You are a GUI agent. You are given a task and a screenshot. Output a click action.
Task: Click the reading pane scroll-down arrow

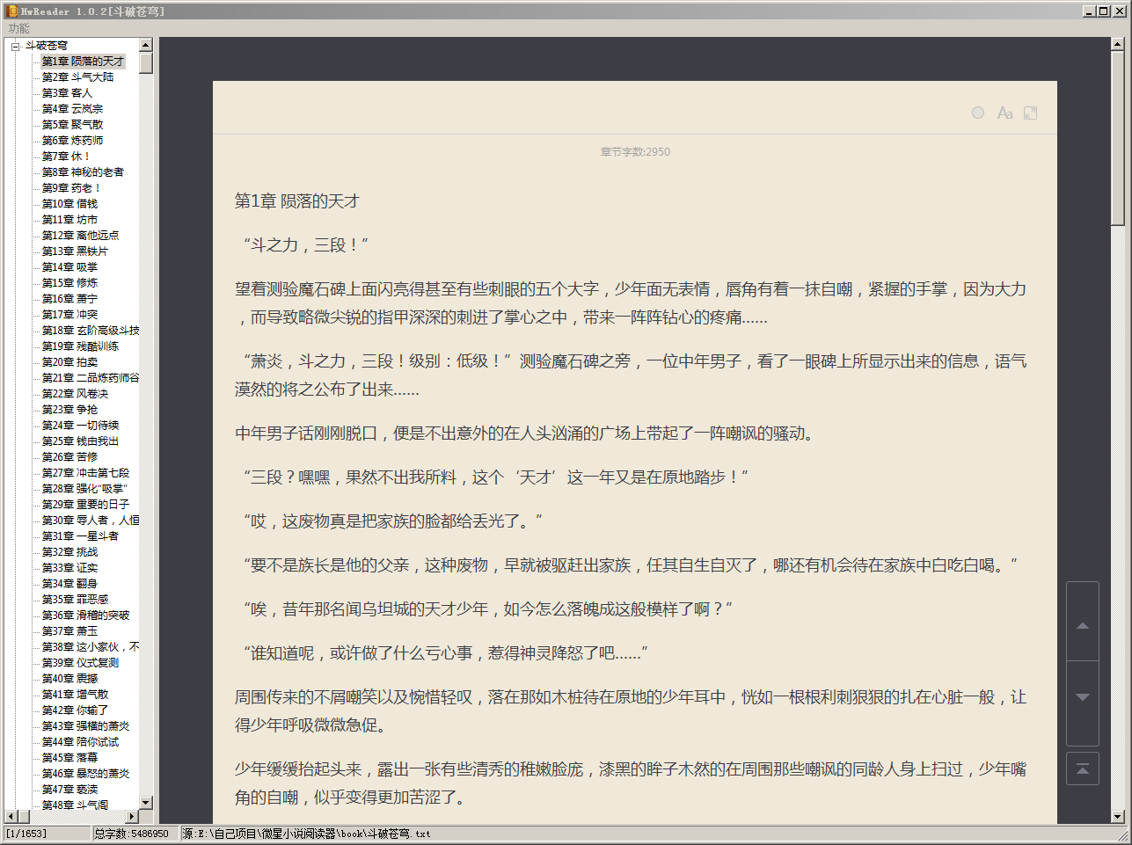point(1118,816)
